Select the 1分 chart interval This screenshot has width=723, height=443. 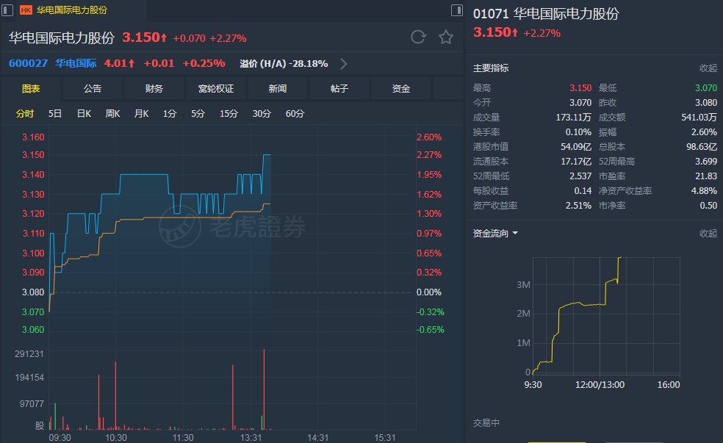click(x=169, y=113)
